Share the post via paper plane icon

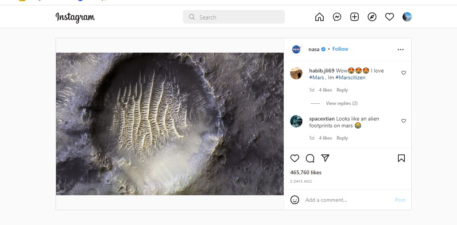pyautogui.click(x=325, y=158)
